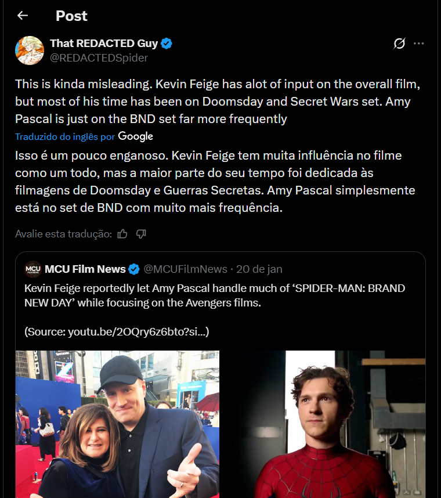Click the MCU Film News verified badge
The image size is (441, 498).
click(x=133, y=269)
